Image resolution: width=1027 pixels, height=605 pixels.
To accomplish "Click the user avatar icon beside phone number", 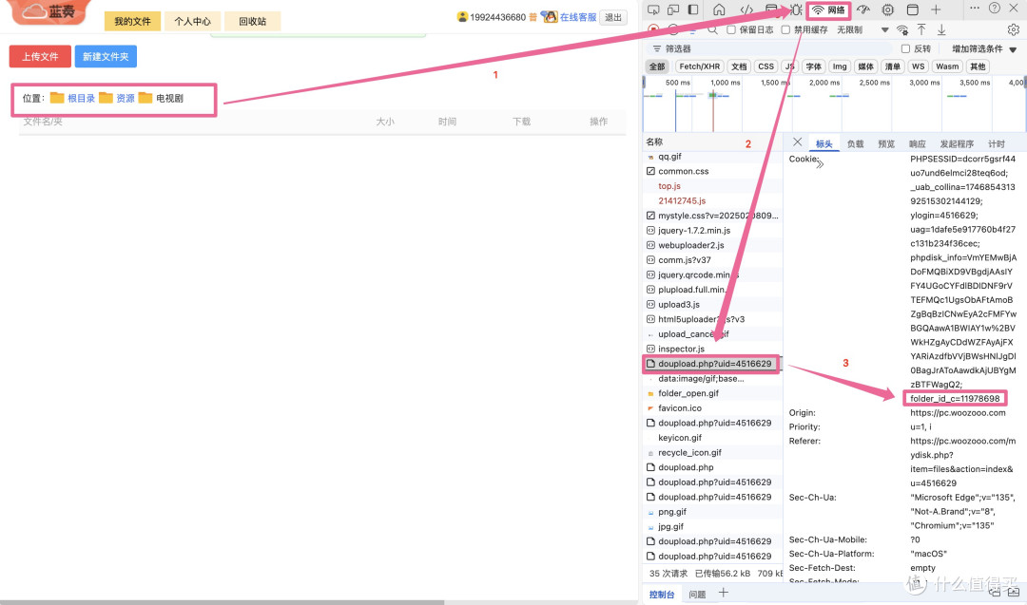I will click(462, 17).
